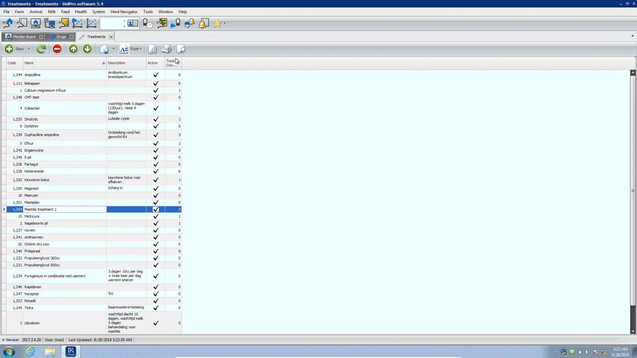This screenshot has height=358, width=637.
Task: Click the save layout icon
Action: (x=104, y=49)
